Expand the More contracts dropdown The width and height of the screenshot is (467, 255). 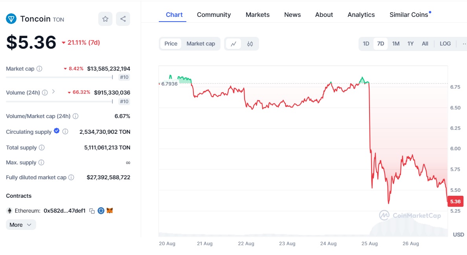21,225
